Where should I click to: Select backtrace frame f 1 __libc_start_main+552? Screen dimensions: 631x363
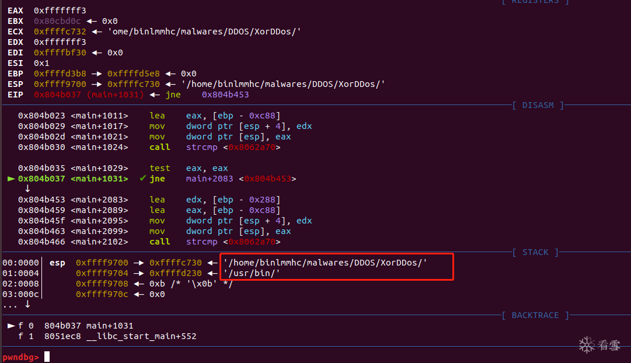coord(107,336)
